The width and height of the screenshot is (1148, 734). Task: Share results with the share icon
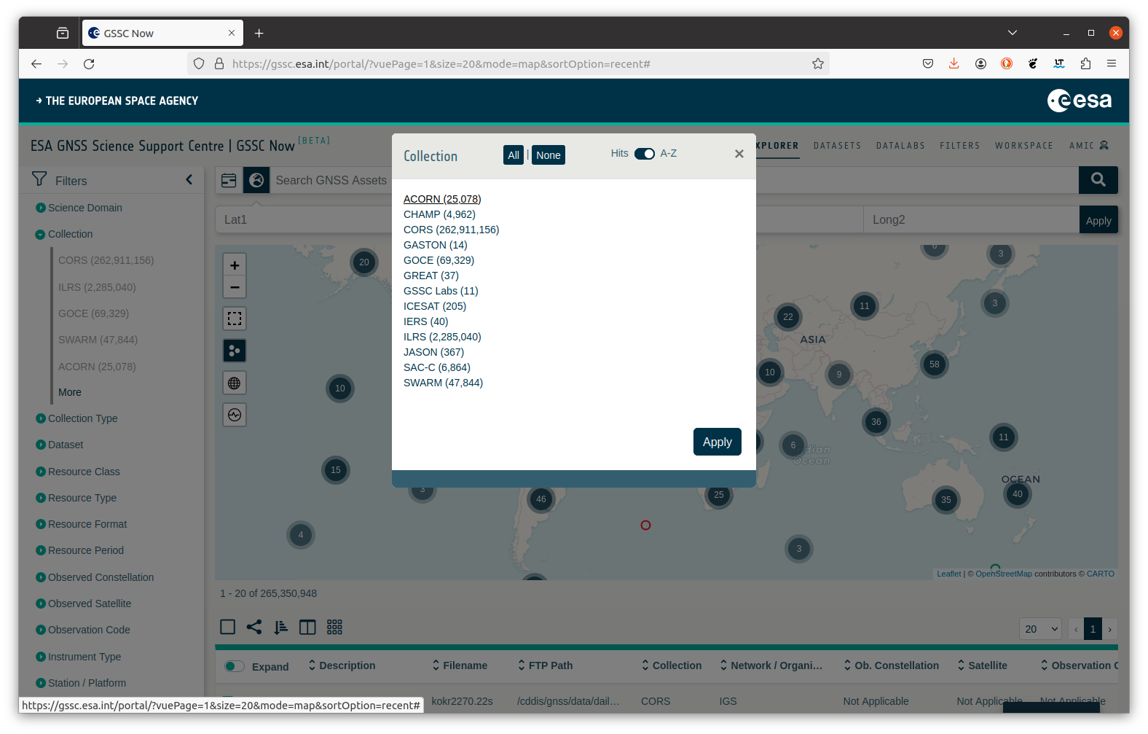254,627
